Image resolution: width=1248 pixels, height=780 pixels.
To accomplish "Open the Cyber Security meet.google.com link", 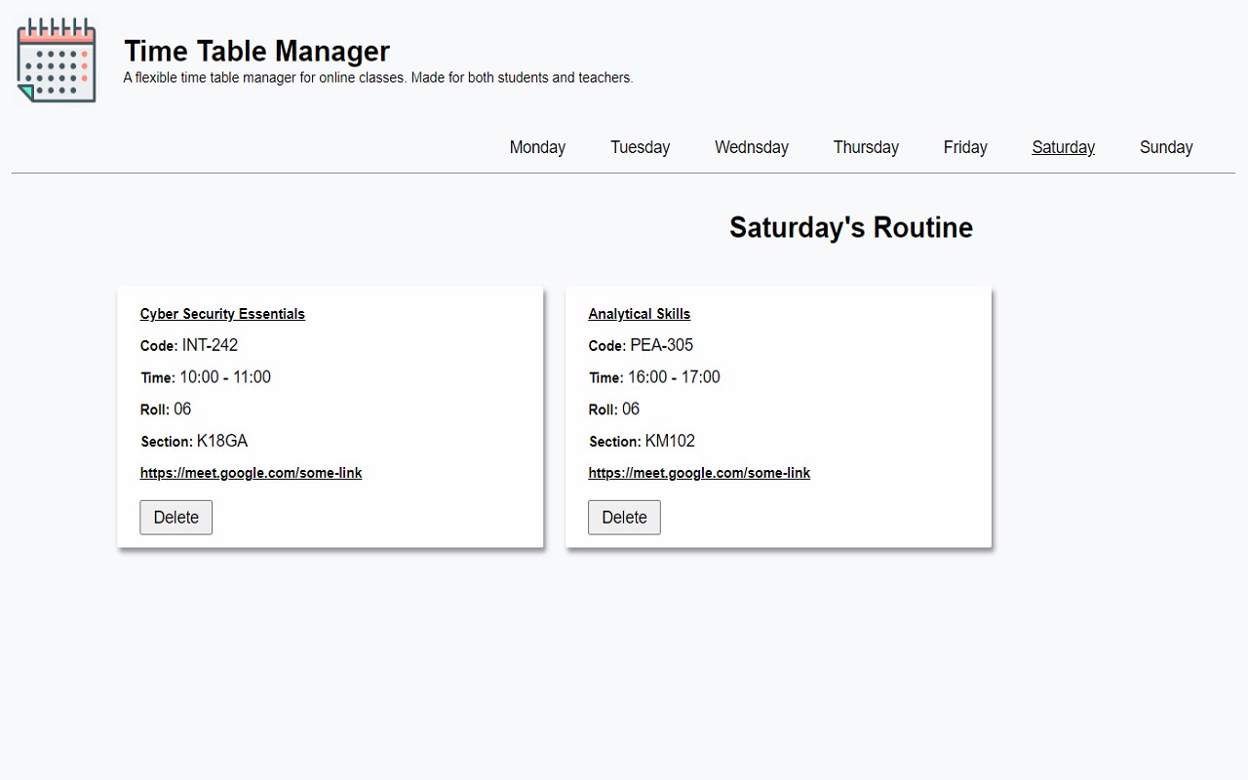I will click(x=251, y=473).
